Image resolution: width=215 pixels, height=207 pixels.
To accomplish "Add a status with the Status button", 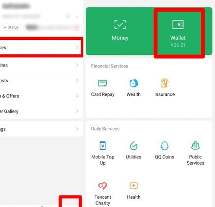I will [11, 27].
